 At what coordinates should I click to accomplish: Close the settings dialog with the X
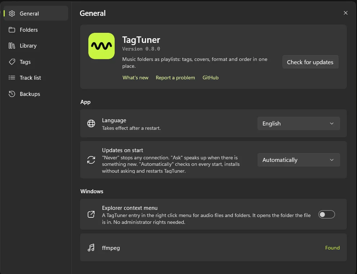(345, 13)
